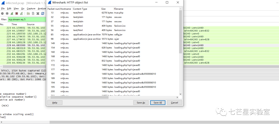Click the Save All button

coord(158,103)
